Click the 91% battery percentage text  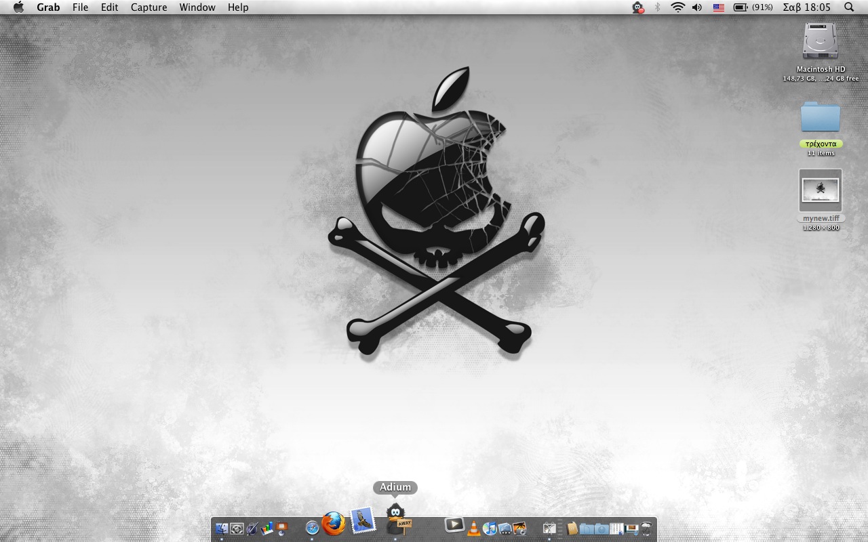coord(762,7)
